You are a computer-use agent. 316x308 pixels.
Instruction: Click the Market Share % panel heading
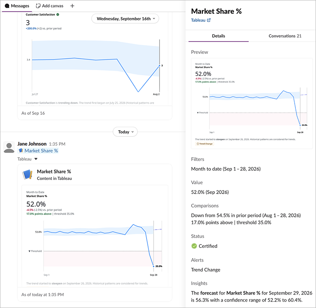216,11
